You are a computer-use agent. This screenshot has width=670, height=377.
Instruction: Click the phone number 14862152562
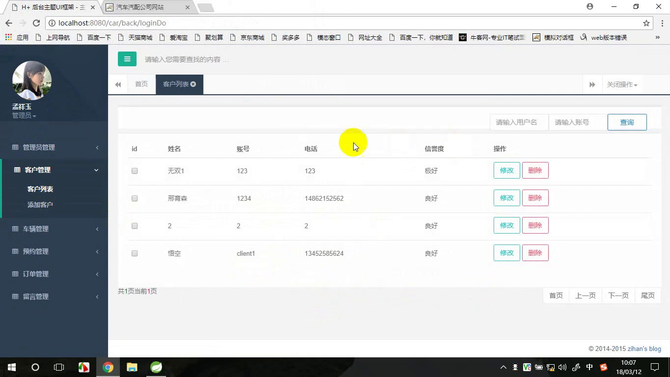324,198
